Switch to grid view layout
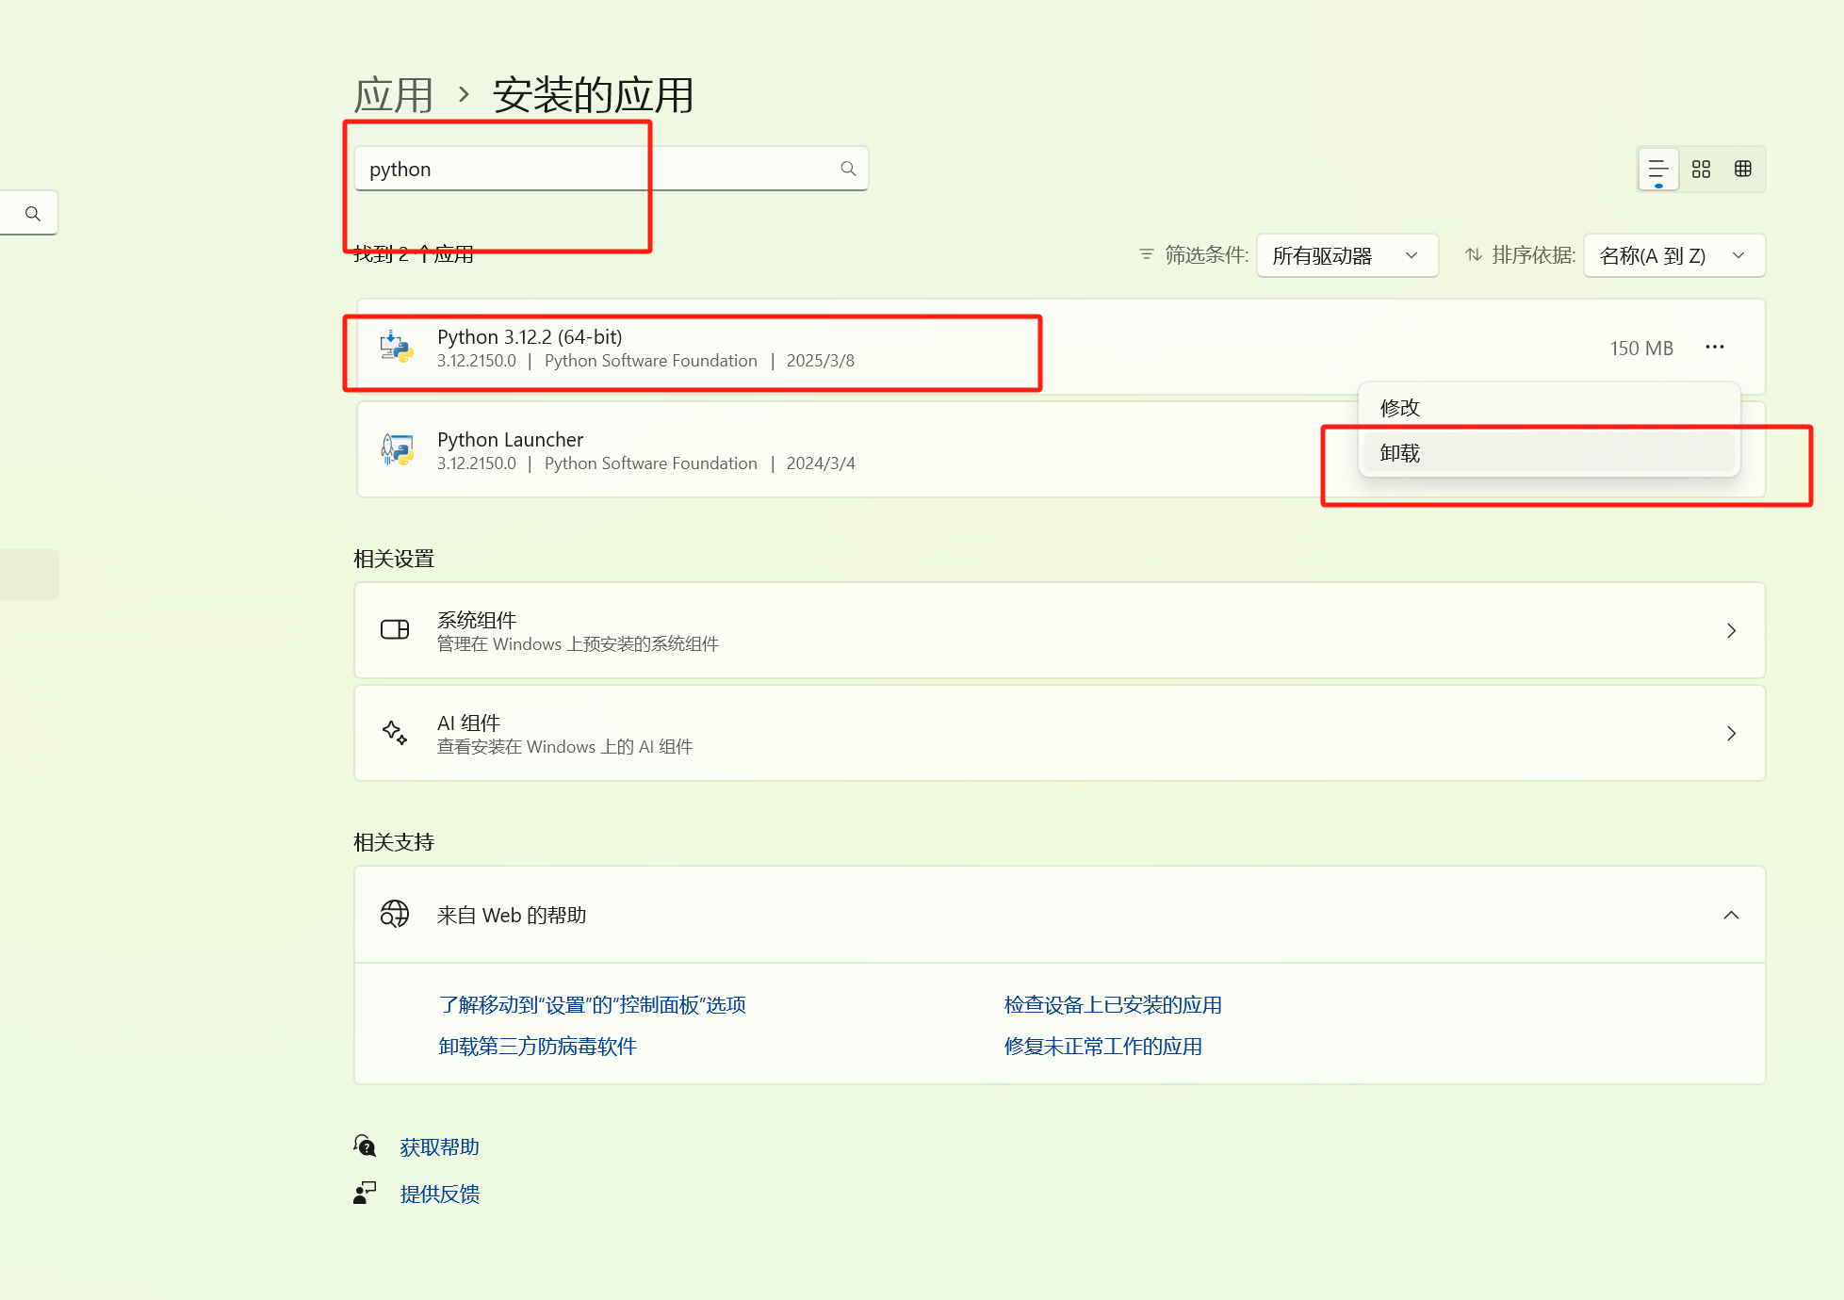Screen dimensions: 1844x1300 (1701, 170)
